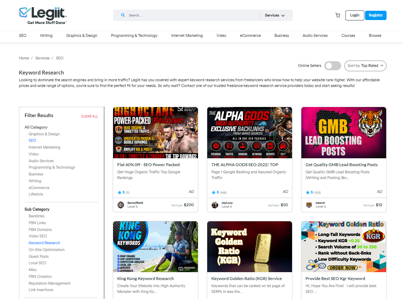Filter by Video category in sidebar
The width and height of the screenshot is (403, 299).
(33, 154)
